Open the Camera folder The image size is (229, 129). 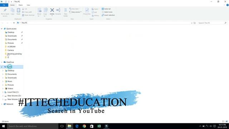10,50
